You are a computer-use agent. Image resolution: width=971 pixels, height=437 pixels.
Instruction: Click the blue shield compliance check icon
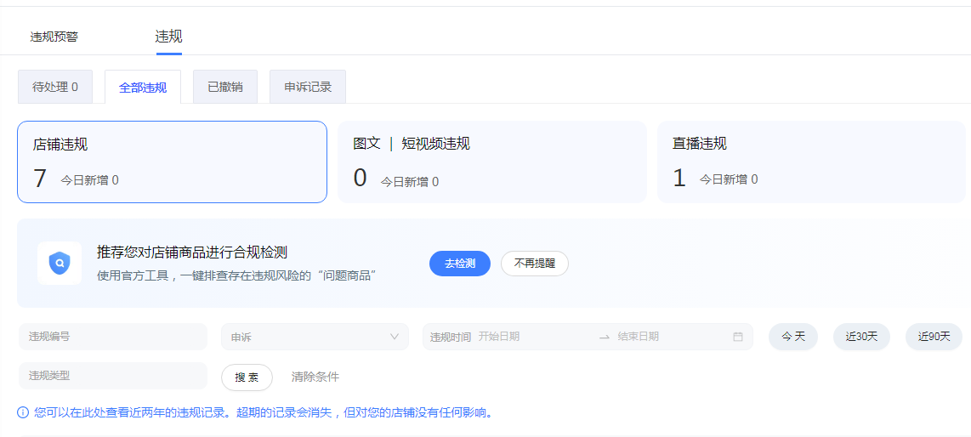pos(60,263)
